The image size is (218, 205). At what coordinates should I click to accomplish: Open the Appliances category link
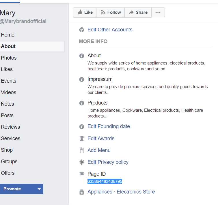pyautogui.click(x=100, y=192)
